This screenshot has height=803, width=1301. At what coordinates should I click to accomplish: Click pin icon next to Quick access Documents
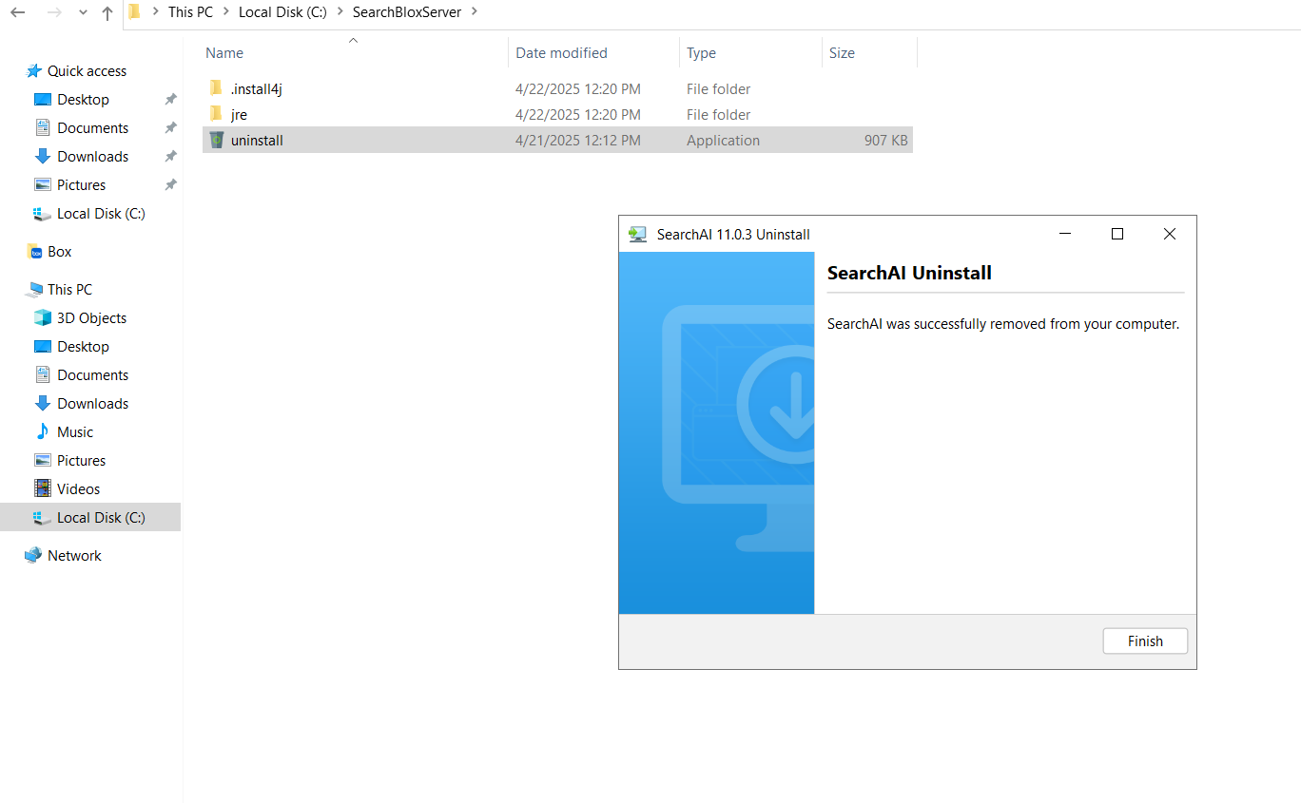click(170, 128)
